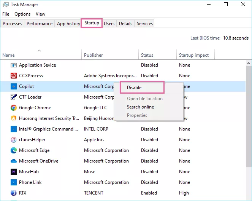Click the Copilot app icon
The width and height of the screenshot is (252, 201).
[x=14, y=86]
